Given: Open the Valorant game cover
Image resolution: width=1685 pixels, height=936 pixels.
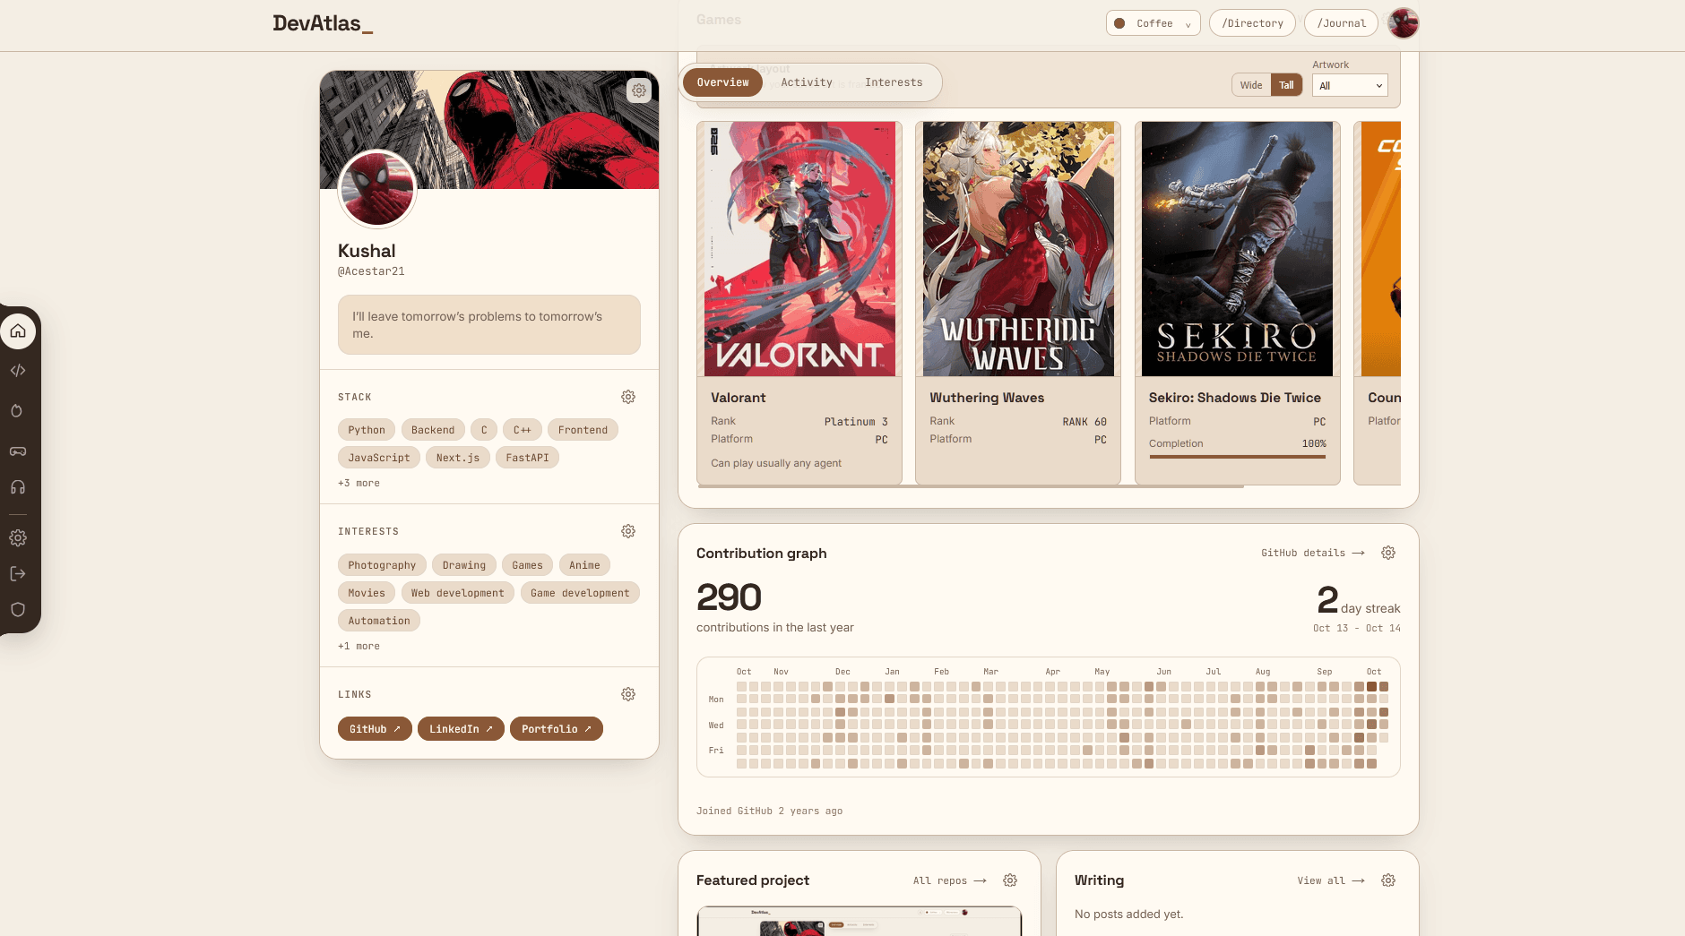Looking at the screenshot, I should (799, 249).
